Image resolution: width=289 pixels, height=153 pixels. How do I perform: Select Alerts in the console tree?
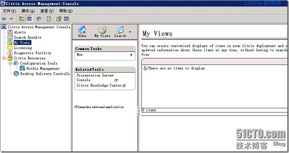click(20, 32)
